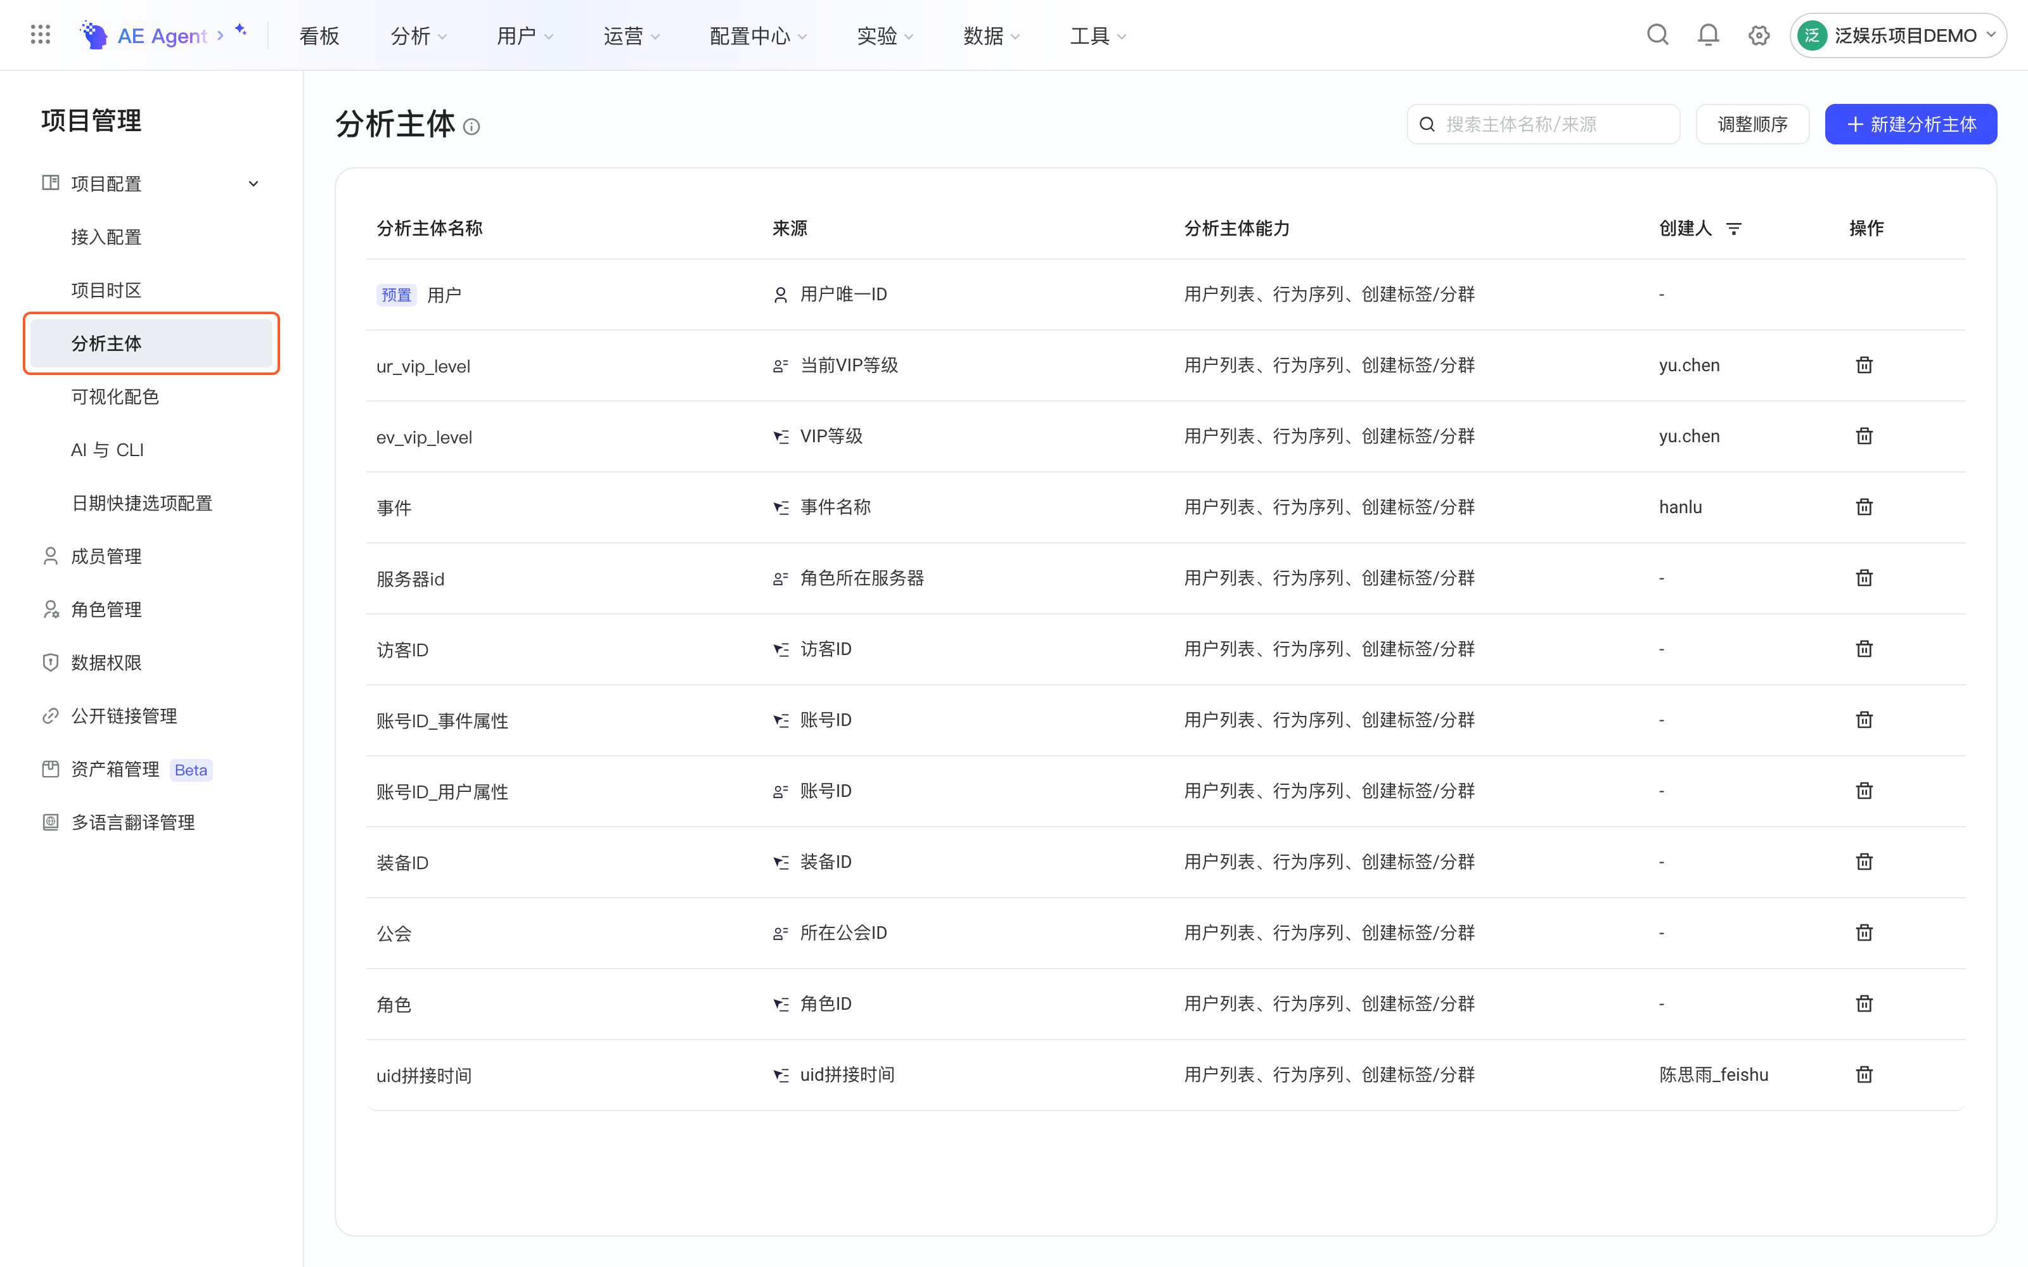
Task: Open the notifications bell
Action: [1708, 35]
